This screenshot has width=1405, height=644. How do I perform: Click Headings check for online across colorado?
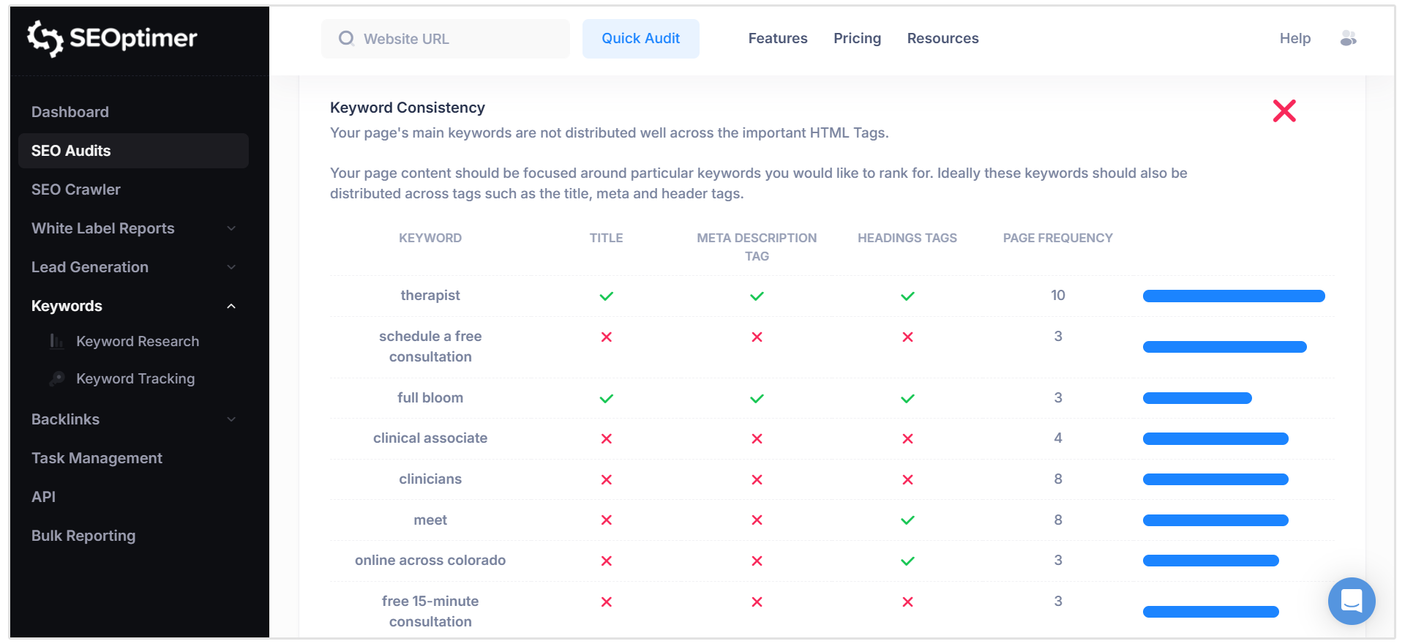pyautogui.click(x=907, y=561)
